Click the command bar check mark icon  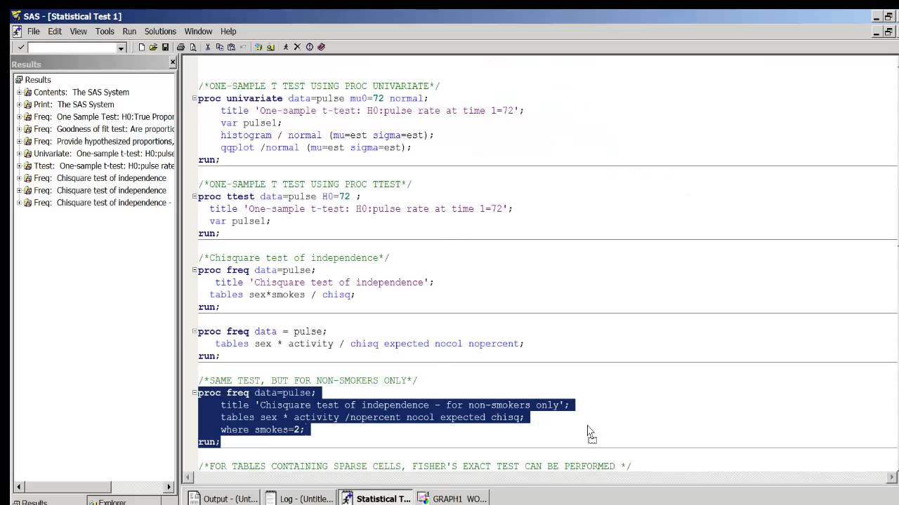pos(21,47)
